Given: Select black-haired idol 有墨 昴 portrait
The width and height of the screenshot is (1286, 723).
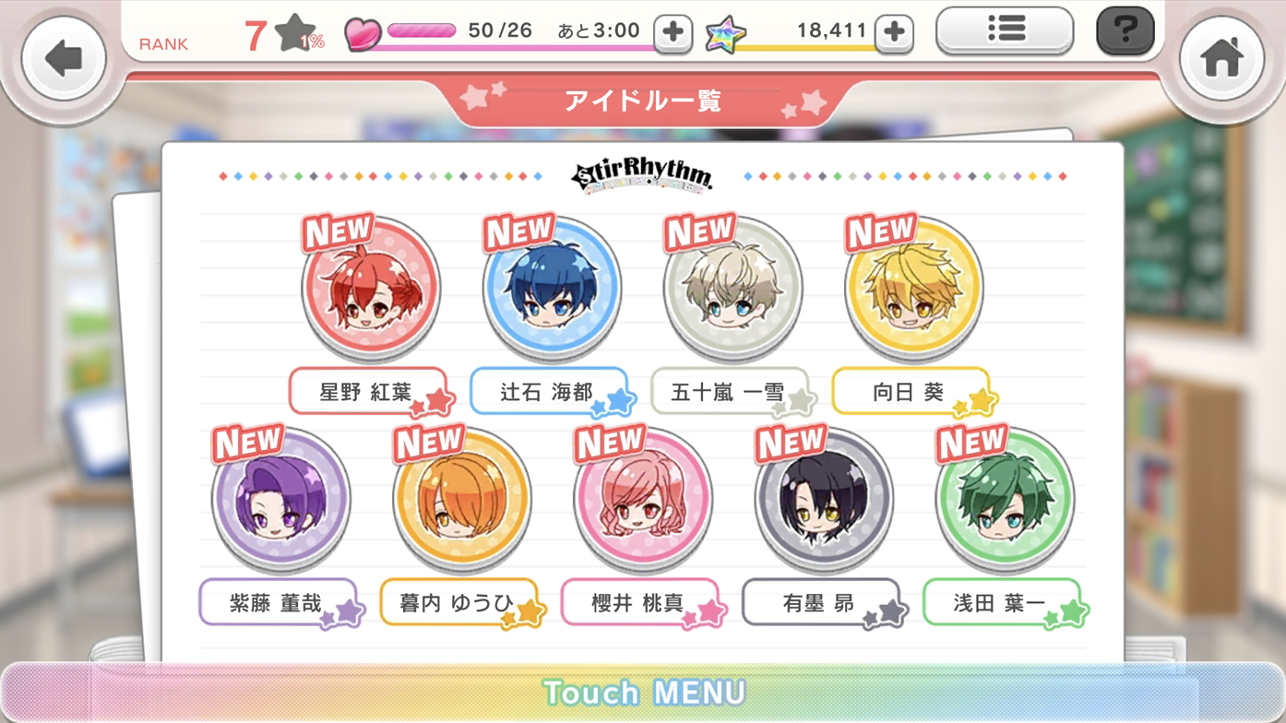Looking at the screenshot, I should coord(824,500).
